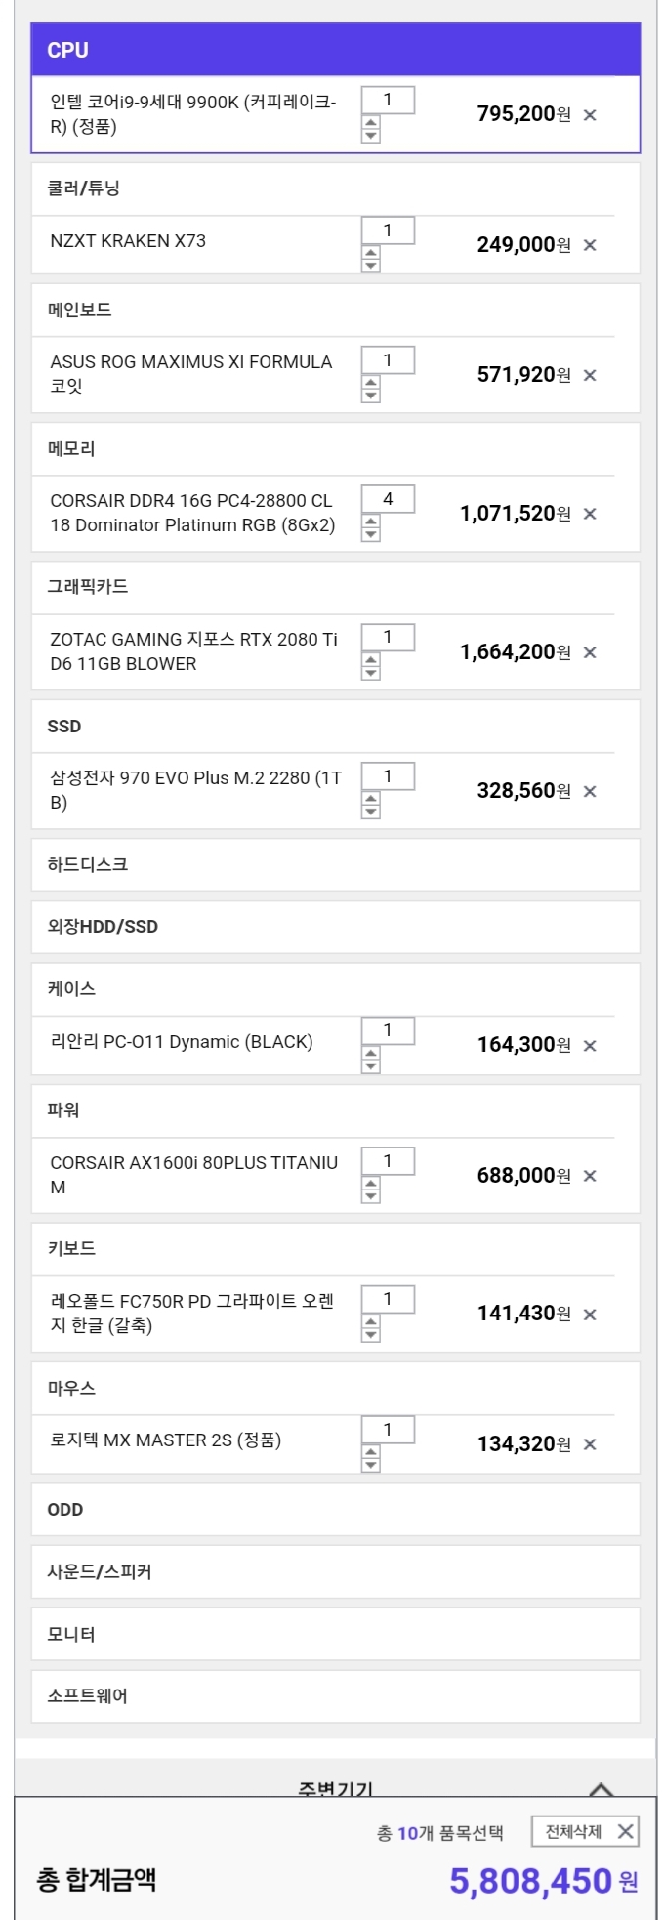Increase quantity of Lian Li PC-O11 case

tap(371, 1054)
